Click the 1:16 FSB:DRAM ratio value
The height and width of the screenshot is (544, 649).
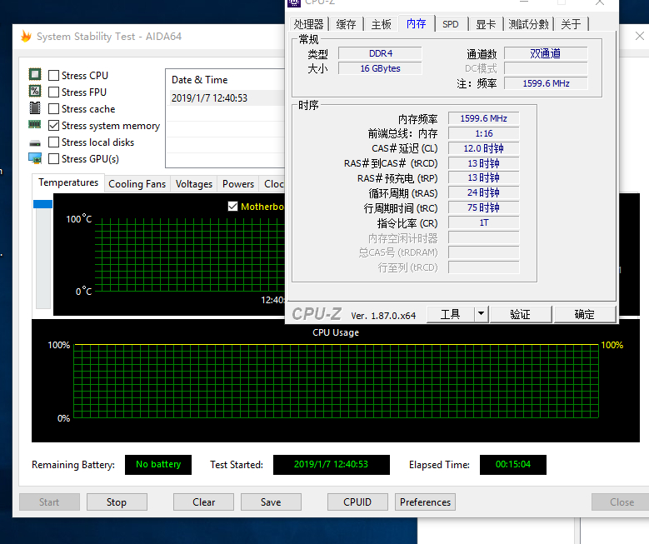(x=483, y=133)
